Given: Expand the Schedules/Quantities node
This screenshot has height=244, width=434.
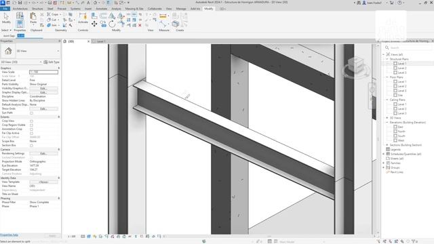Looking at the screenshot, I should [384, 154].
